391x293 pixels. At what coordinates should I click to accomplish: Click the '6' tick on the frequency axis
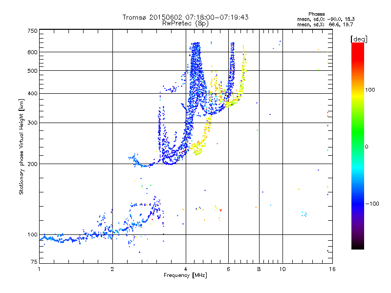click(228, 269)
